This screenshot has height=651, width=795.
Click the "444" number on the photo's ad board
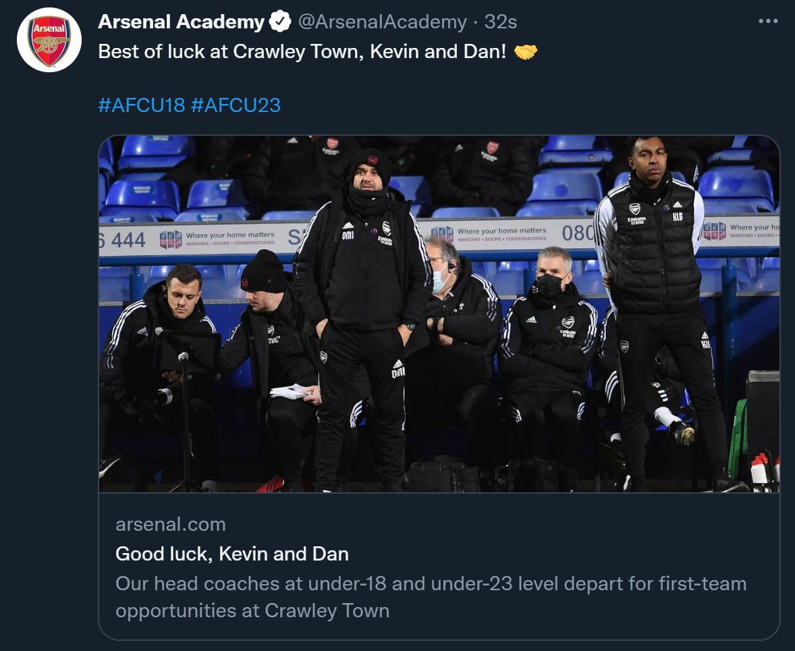(124, 240)
